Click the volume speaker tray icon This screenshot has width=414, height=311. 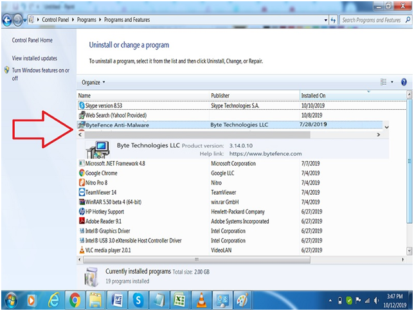[376, 301]
